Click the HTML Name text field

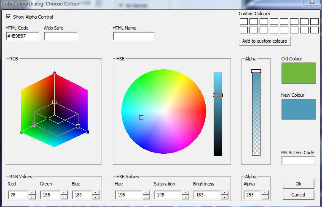(x=134, y=36)
